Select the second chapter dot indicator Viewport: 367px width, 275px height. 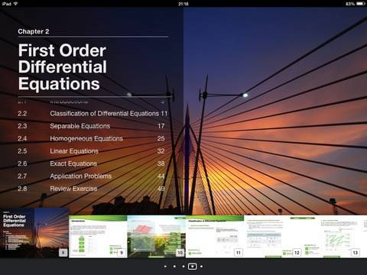tap(183, 267)
